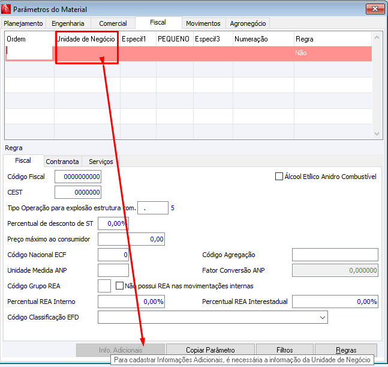
Task: Click the PEQUENO column header
Action: click(175, 39)
